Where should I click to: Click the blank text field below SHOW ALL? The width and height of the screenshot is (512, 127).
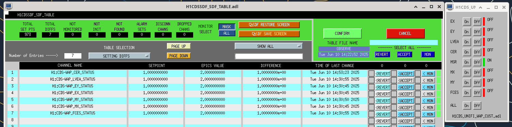click(x=268, y=56)
